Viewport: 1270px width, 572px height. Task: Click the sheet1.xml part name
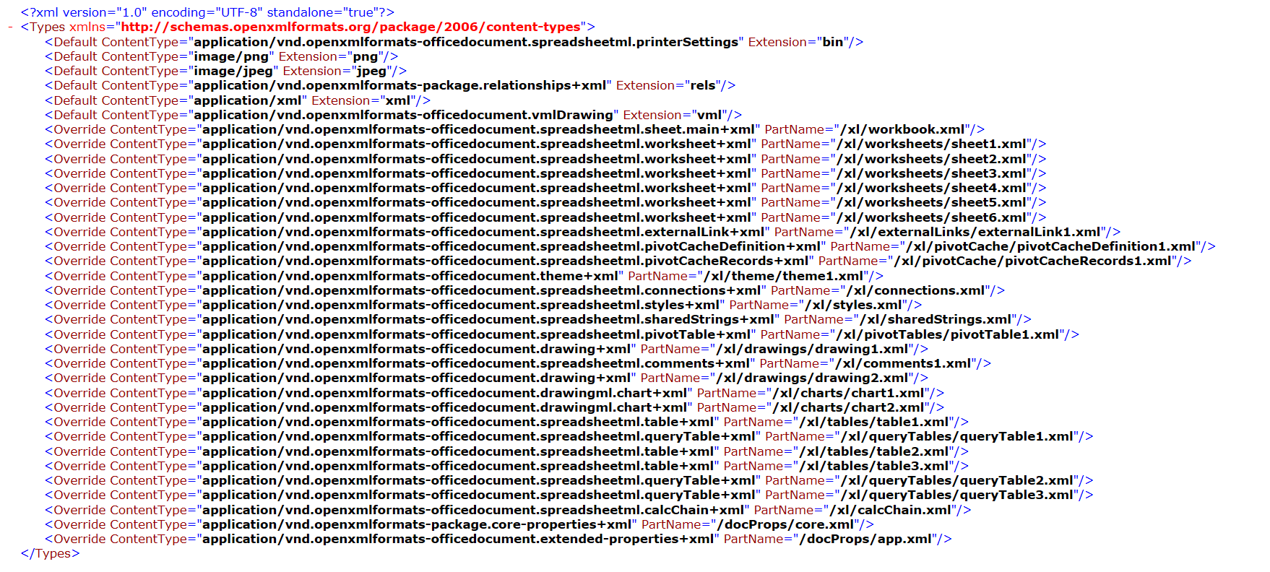[x=932, y=144]
